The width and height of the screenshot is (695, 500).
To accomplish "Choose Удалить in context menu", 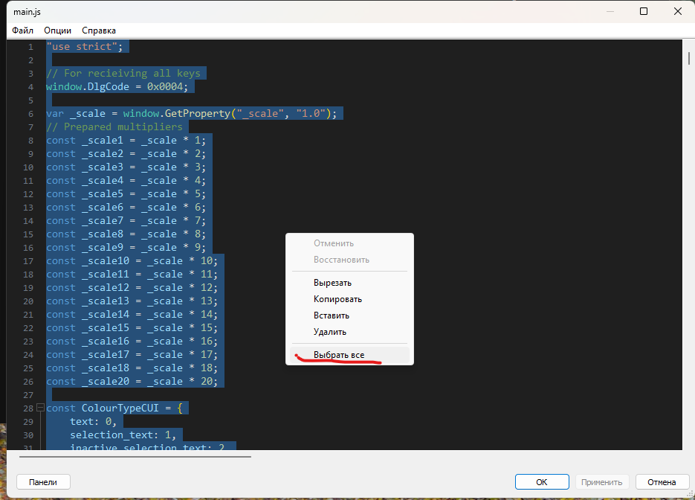I will click(349, 332).
